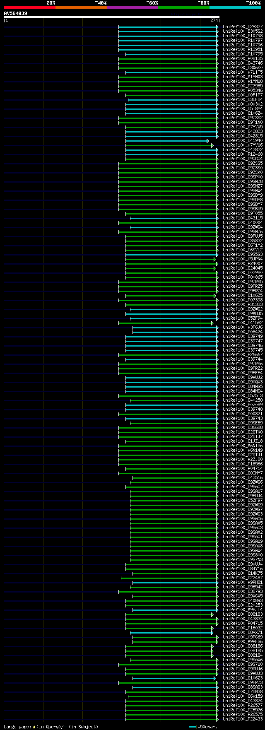
Task: Select label UniRef100_B9T1N0
Action: pos(243,123)
